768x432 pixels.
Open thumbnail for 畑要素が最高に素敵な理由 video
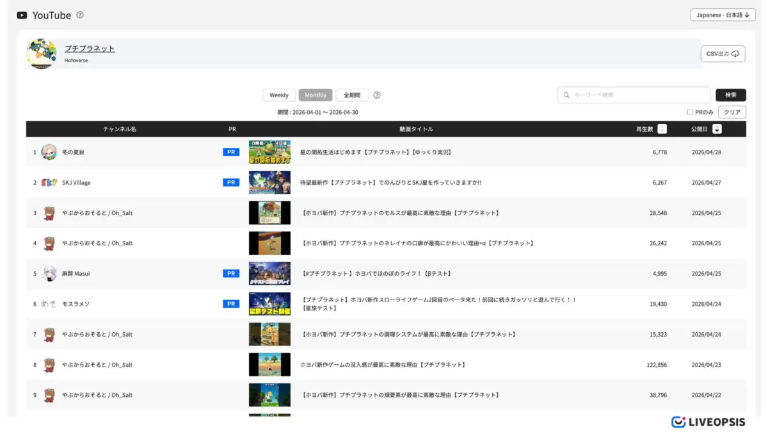(x=269, y=395)
